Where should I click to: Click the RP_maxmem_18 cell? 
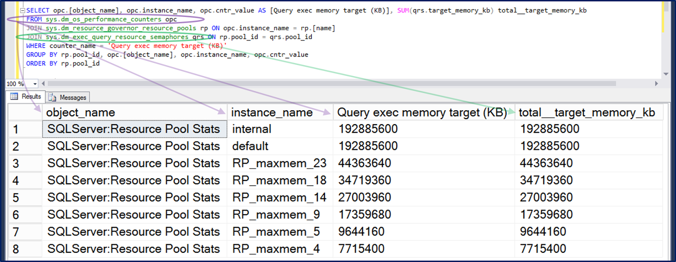280,180
